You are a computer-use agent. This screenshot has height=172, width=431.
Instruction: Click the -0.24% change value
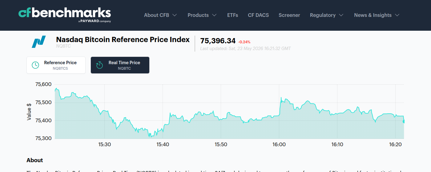coord(244,42)
